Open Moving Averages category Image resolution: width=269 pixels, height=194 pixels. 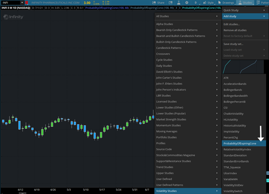point(187,132)
